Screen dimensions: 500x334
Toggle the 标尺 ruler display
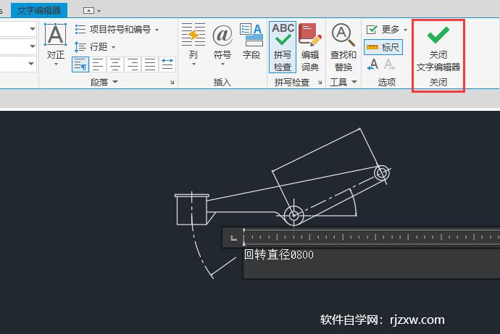coord(383,48)
